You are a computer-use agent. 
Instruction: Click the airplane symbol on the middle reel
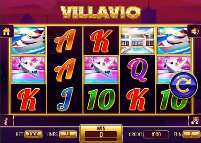click(101, 70)
